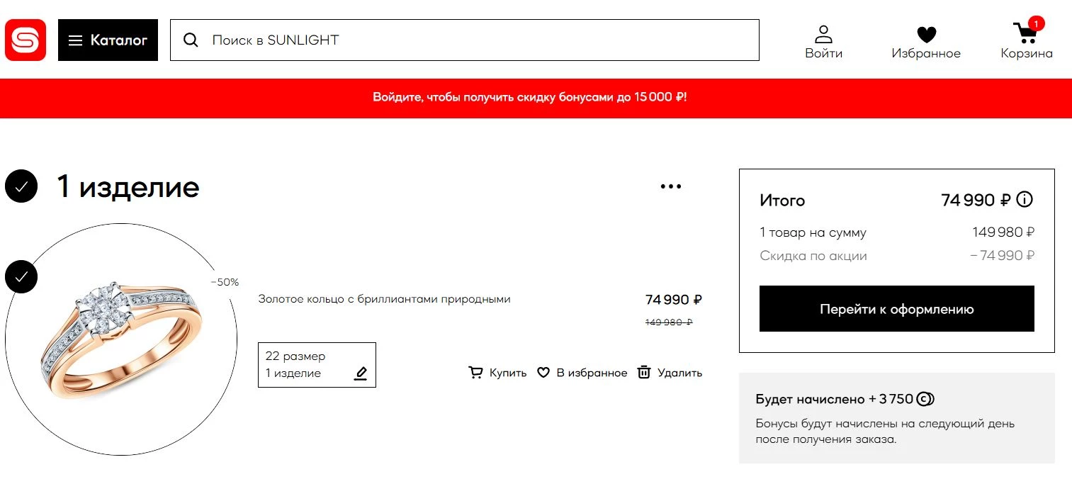
Task: Click the Перейти к оформлению button
Action: point(896,308)
